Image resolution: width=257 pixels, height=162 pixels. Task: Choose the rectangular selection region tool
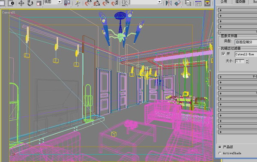coord(2,3)
